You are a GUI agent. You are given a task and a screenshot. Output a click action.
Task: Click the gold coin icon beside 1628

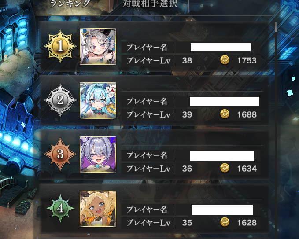225,222
